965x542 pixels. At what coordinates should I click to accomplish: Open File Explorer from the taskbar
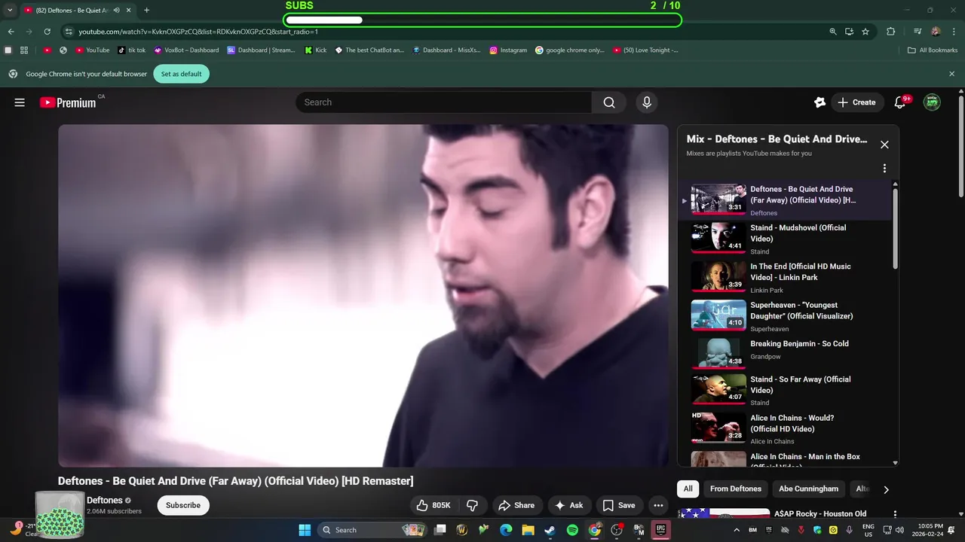click(x=528, y=530)
